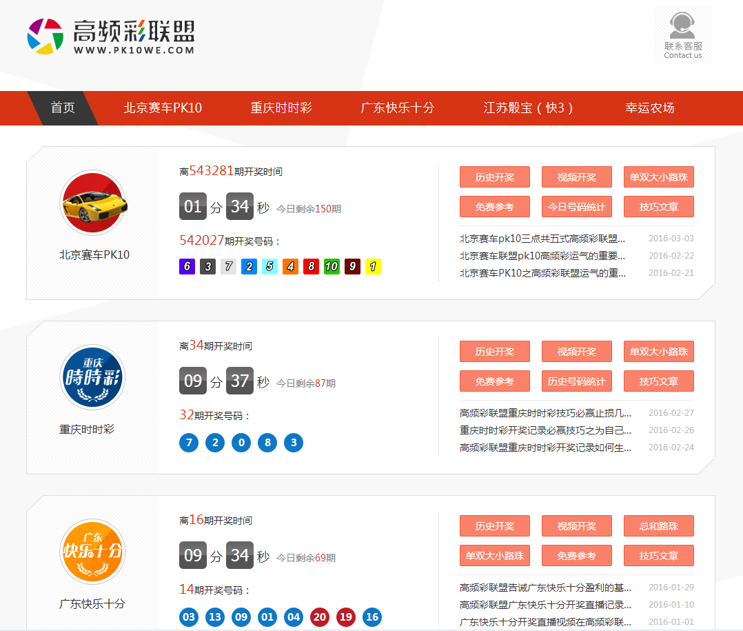Click 历史开奖 for 重庆时时彩
Image resolution: width=743 pixels, height=631 pixels.
[x=495, y=351]
